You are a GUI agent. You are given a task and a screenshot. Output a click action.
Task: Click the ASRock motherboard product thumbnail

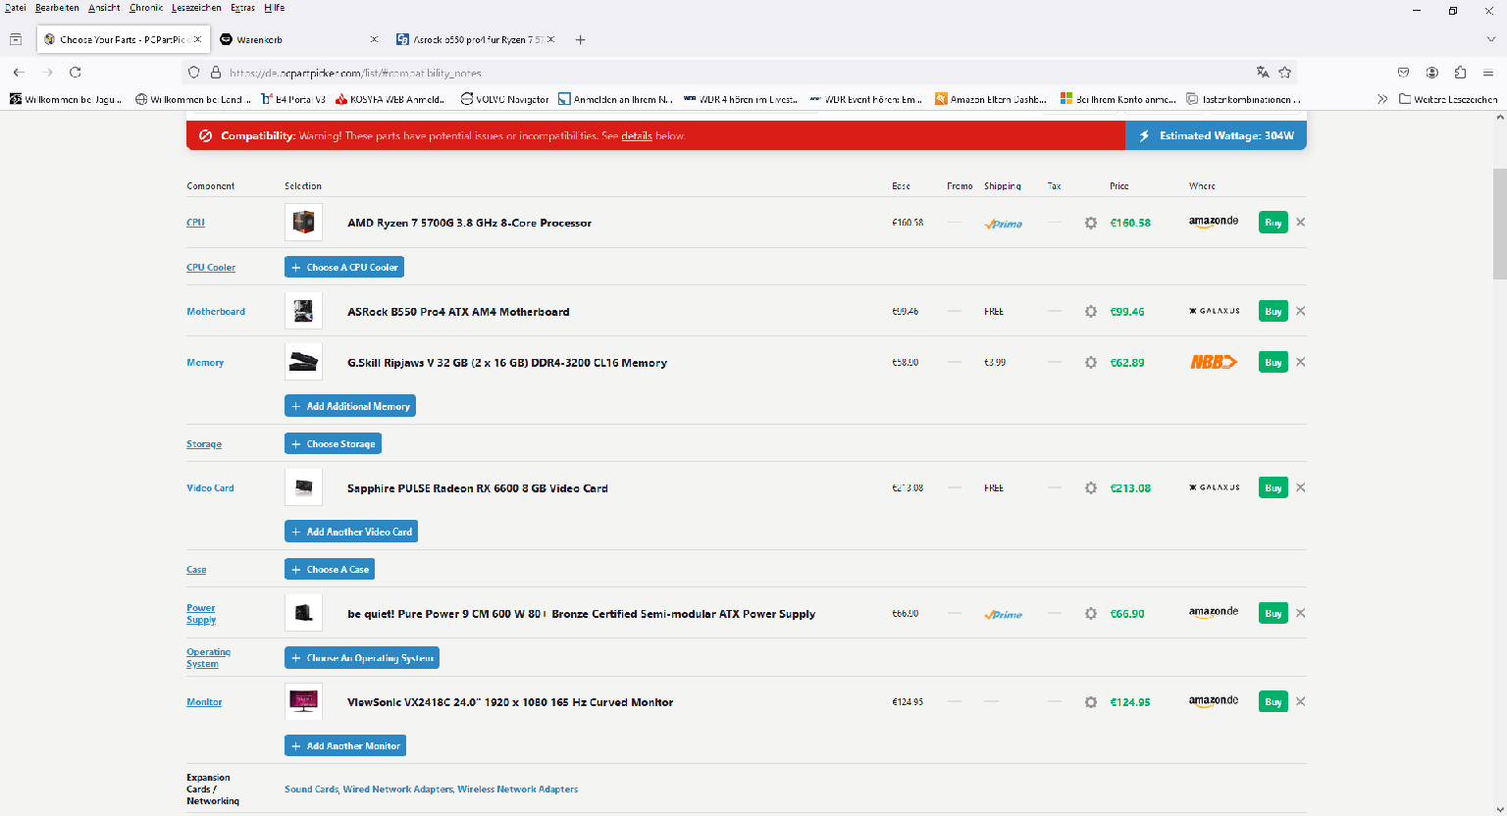pyautogui.click(x=303, y=311)
